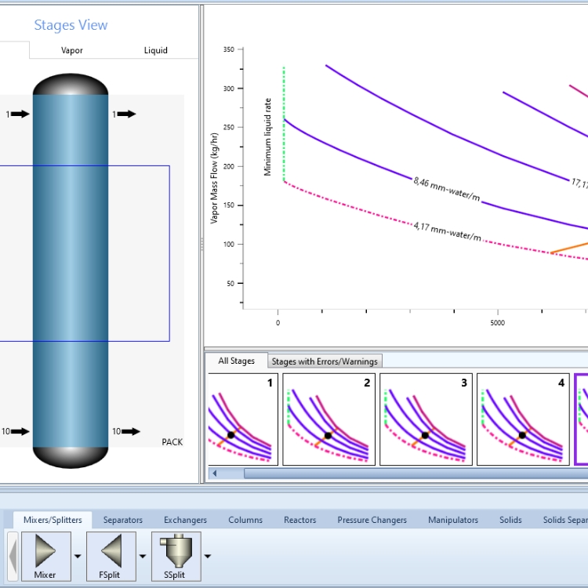
Task: Switch to the Vapor tab
Action: coord(72,50)
